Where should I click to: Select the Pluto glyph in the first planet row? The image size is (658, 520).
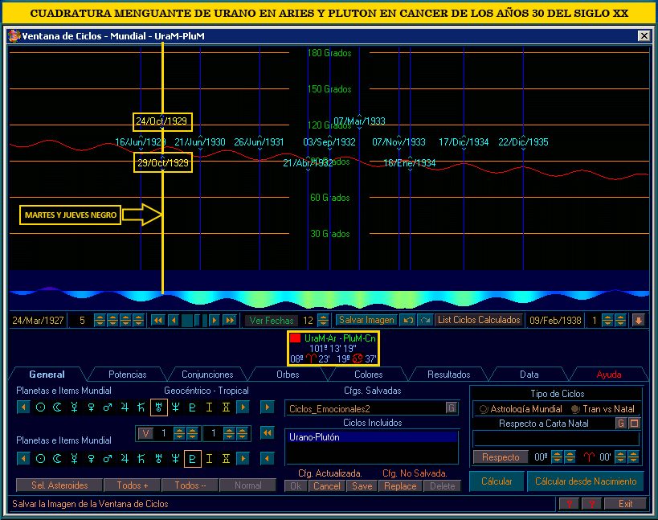pos(193,407)
